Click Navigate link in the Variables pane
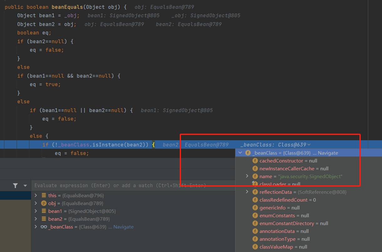 coord(123,227)
